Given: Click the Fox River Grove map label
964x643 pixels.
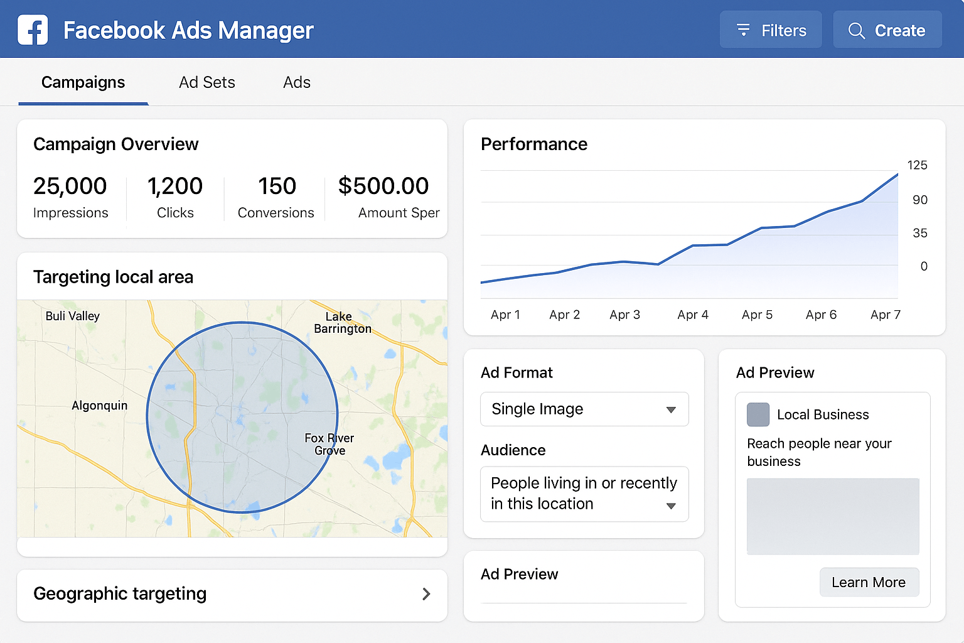Looking at the screenshot, I should pyautogui.click(x=329, y=444).
